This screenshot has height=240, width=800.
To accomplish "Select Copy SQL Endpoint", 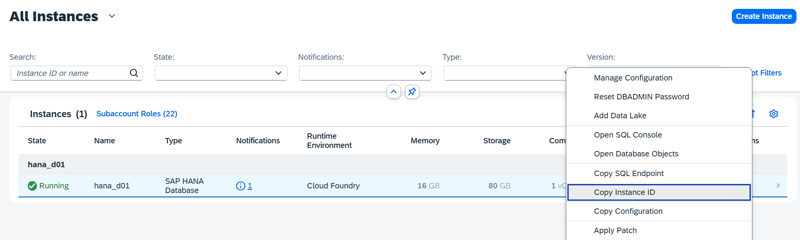I will click(x=659, y=173).
